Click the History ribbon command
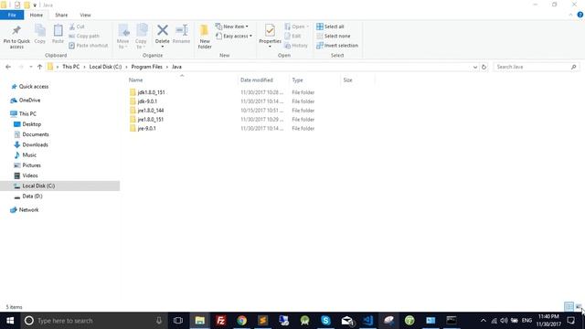 pyautogui.click(x=296, y=46)
